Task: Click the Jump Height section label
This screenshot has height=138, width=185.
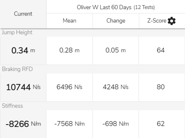Action: [x=17, y=32]
